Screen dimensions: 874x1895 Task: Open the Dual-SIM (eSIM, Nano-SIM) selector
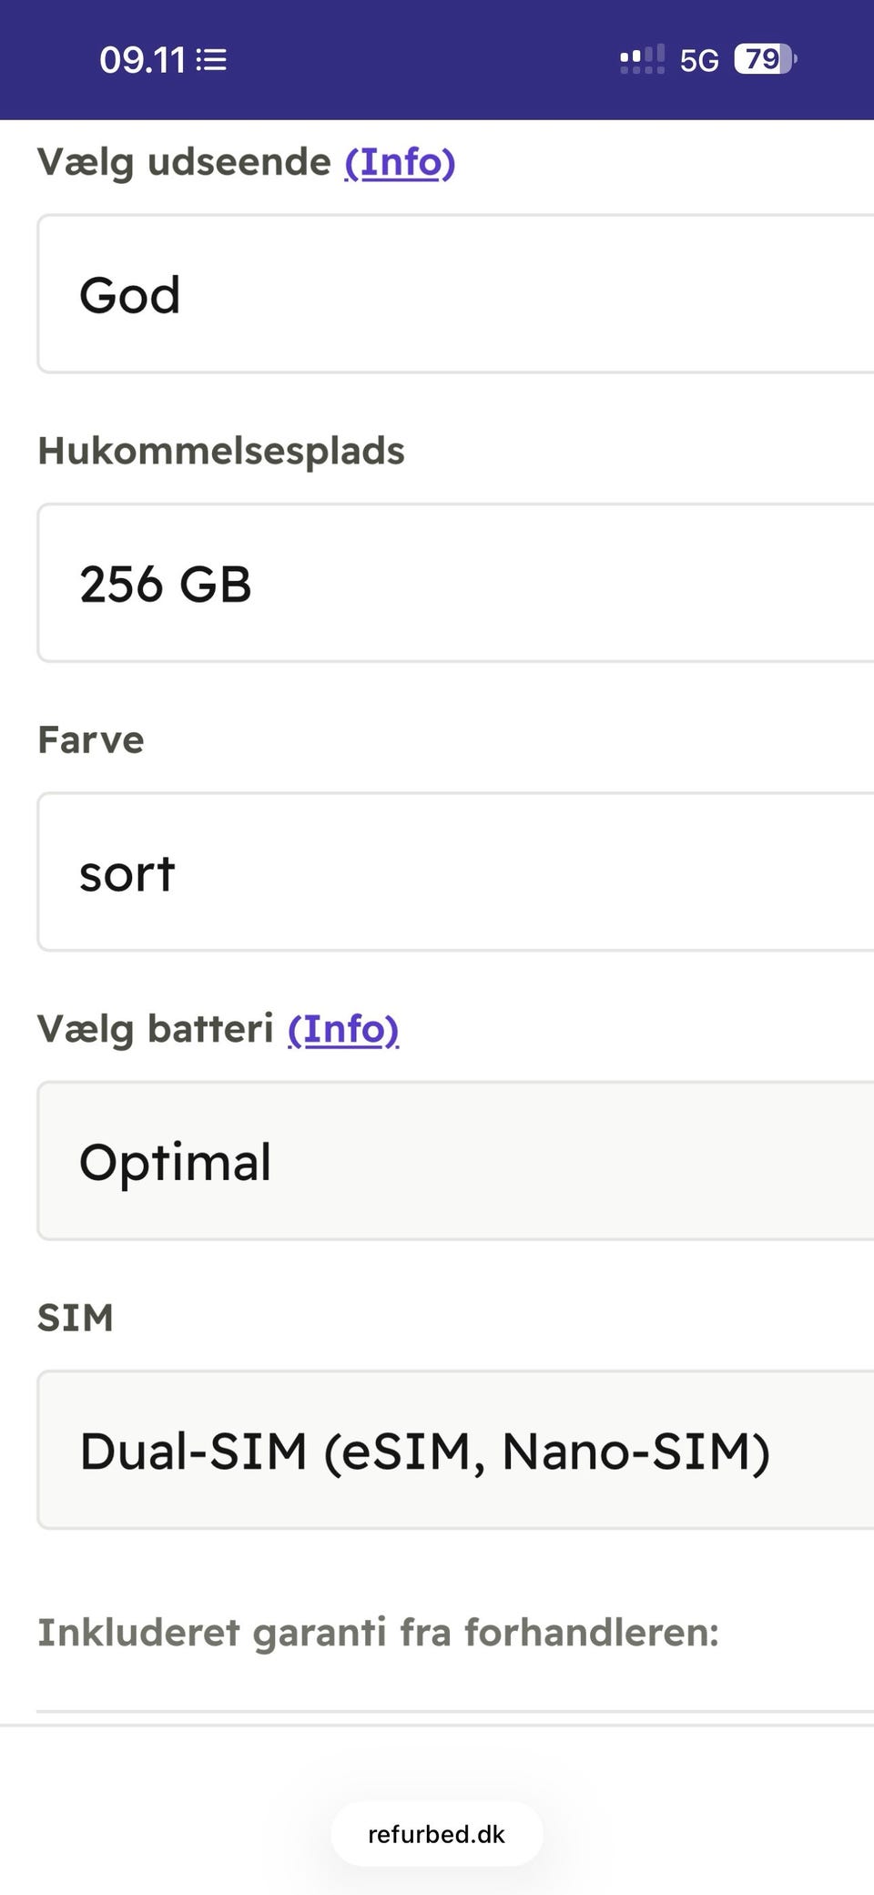[x=455, y=1450]
